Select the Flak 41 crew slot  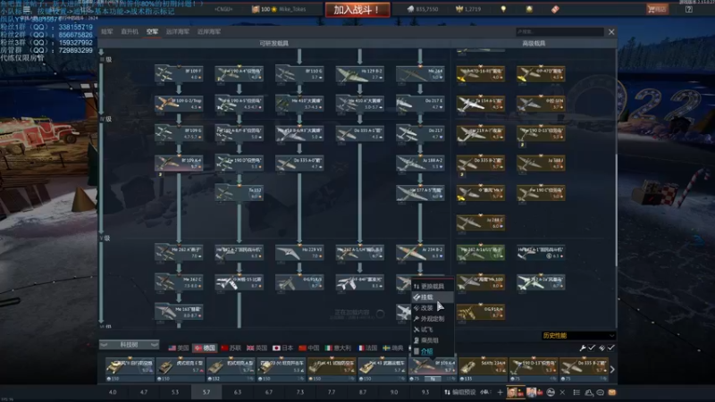332,369
